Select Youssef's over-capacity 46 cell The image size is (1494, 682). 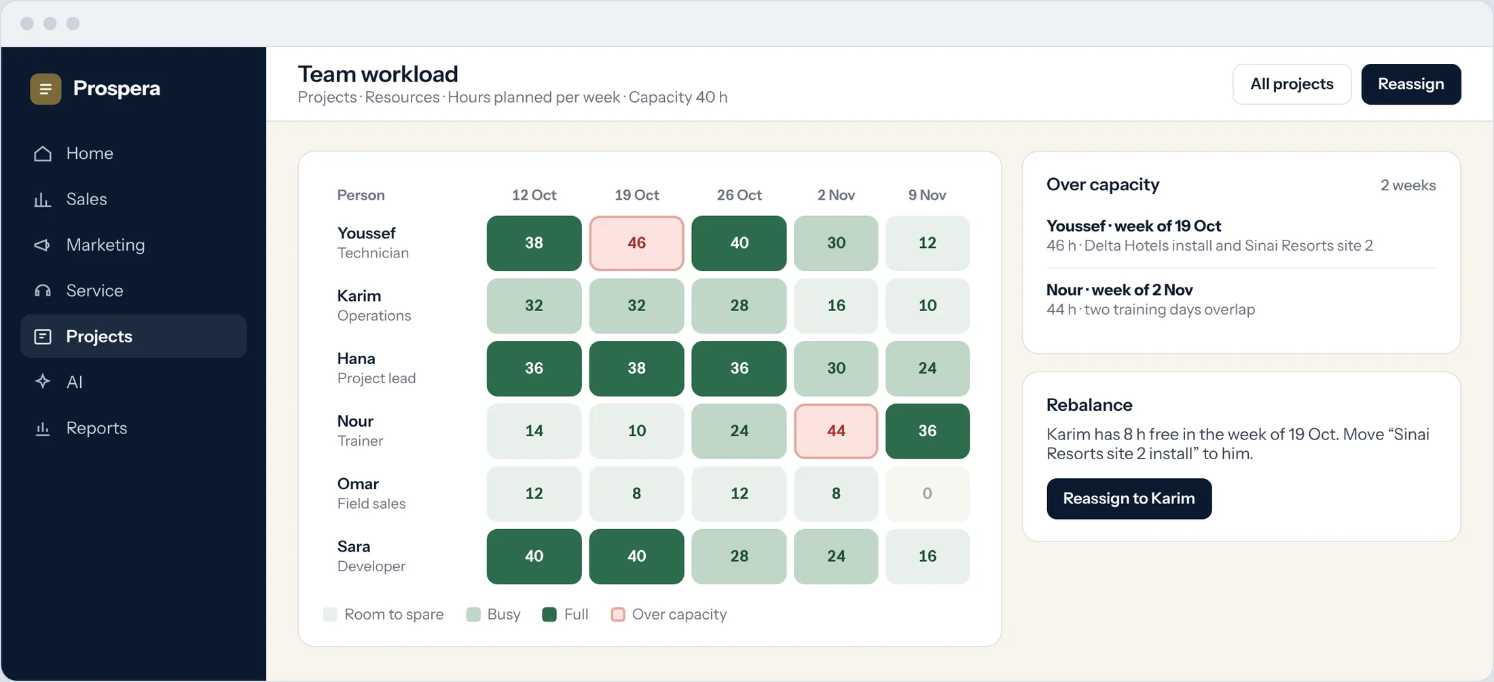pos(636,243)
